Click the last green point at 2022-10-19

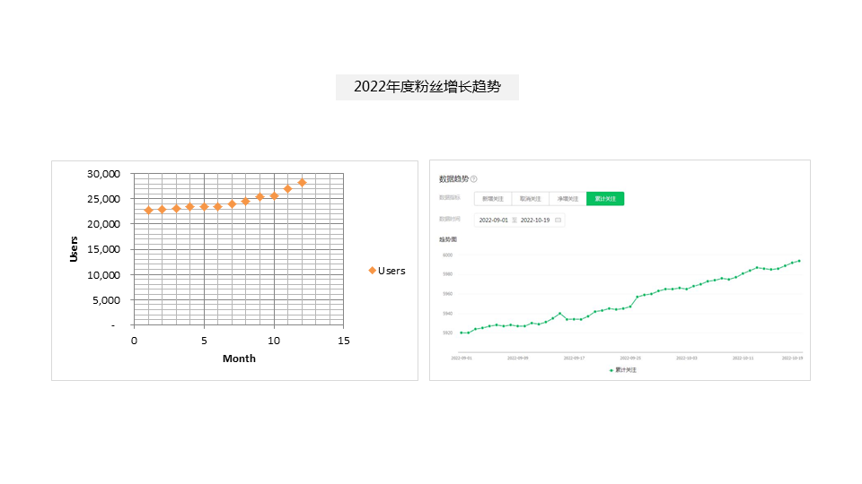click(799, 261)
